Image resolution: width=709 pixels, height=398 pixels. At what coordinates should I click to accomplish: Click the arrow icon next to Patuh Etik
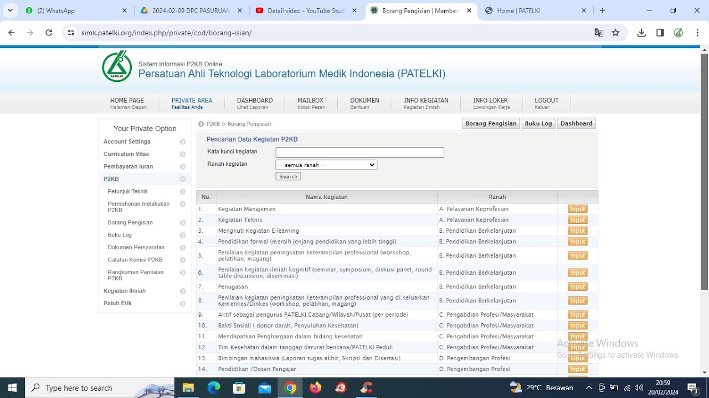coord(183,303)
